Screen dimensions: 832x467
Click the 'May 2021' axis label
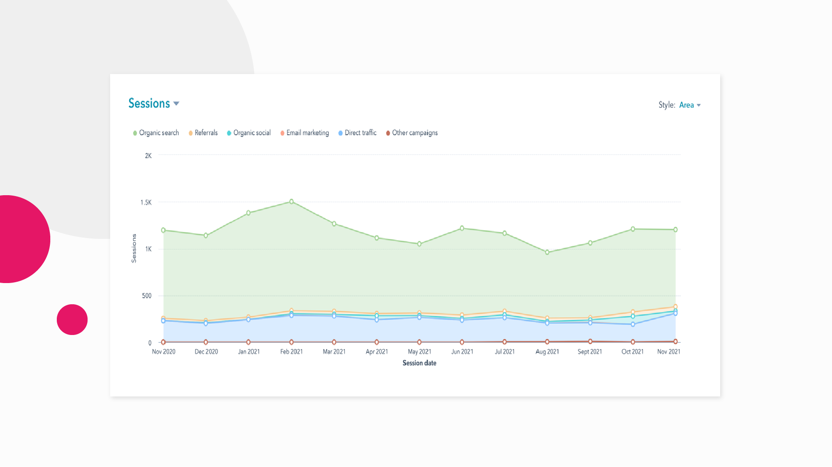pyautogui.click(x=419, y=352)
